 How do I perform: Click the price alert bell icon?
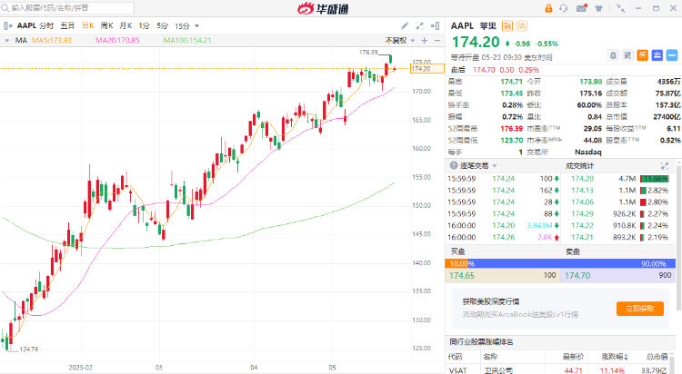(613, 55)
